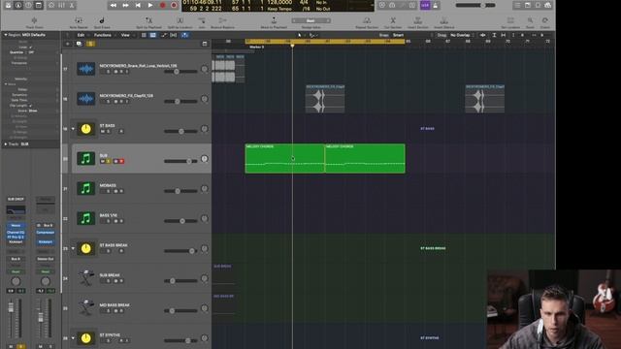Open the Functions menu in tracks area
This screenshot has width=621, height=349.
coord(103,35)
